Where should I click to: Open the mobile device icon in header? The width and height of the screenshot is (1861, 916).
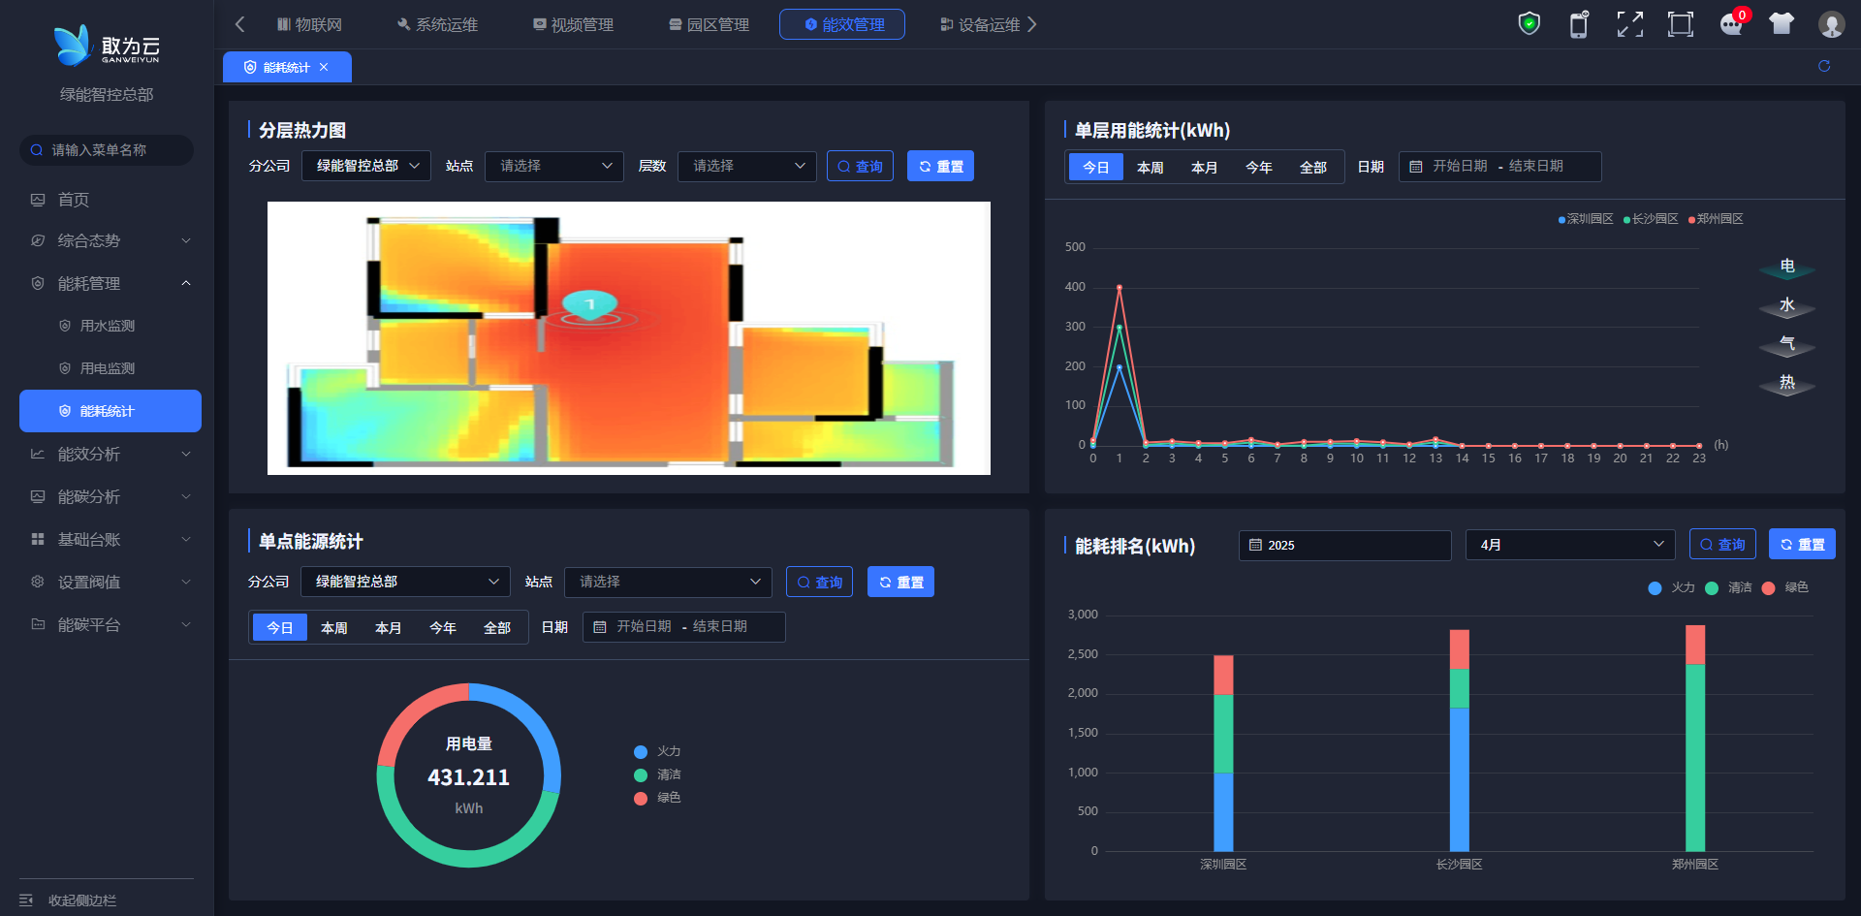[1579, 24]
